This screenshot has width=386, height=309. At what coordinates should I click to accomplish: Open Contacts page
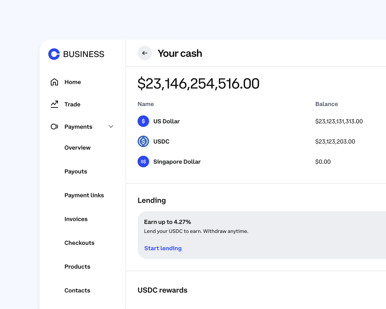(x=77, y=290)
